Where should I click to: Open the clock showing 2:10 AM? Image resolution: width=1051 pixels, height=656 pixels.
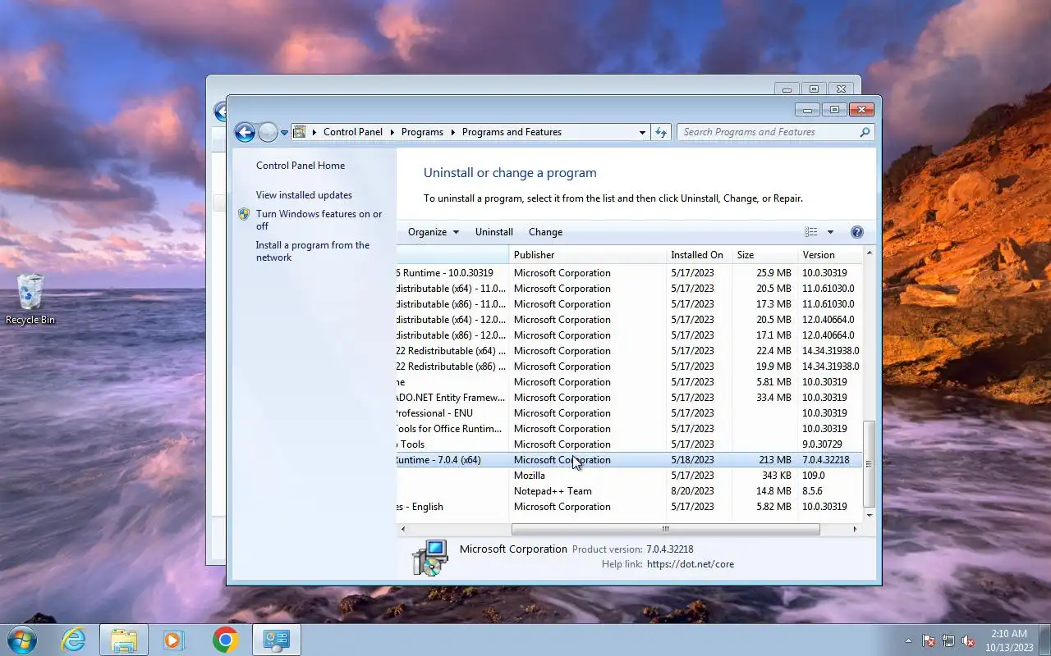point(1007,640)
